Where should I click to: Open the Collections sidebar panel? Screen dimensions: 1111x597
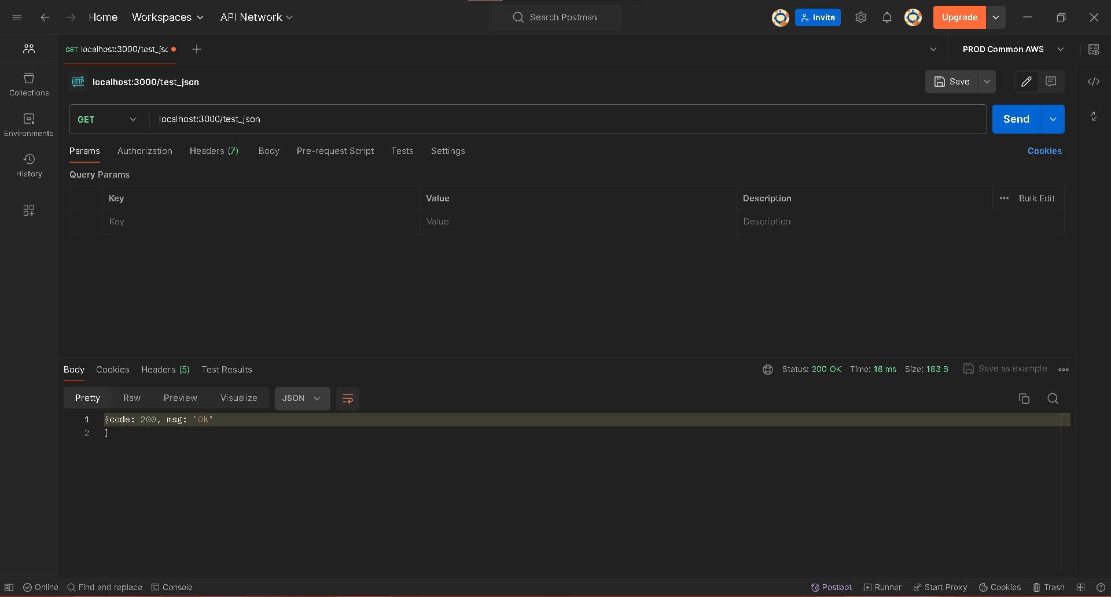pyautogui.click(x=28, y=84)
